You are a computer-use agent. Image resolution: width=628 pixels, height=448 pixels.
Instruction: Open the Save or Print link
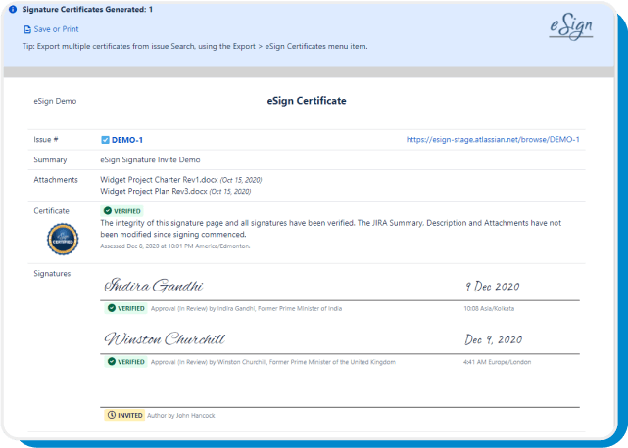[x=56, y=29]
